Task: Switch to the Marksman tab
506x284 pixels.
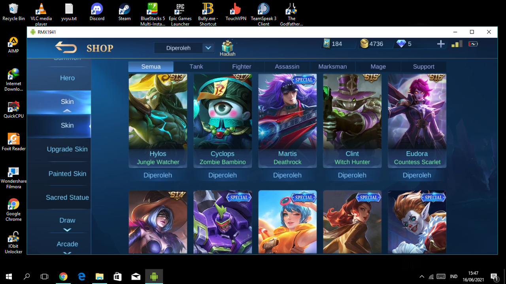Action: [x=332, y=67]
